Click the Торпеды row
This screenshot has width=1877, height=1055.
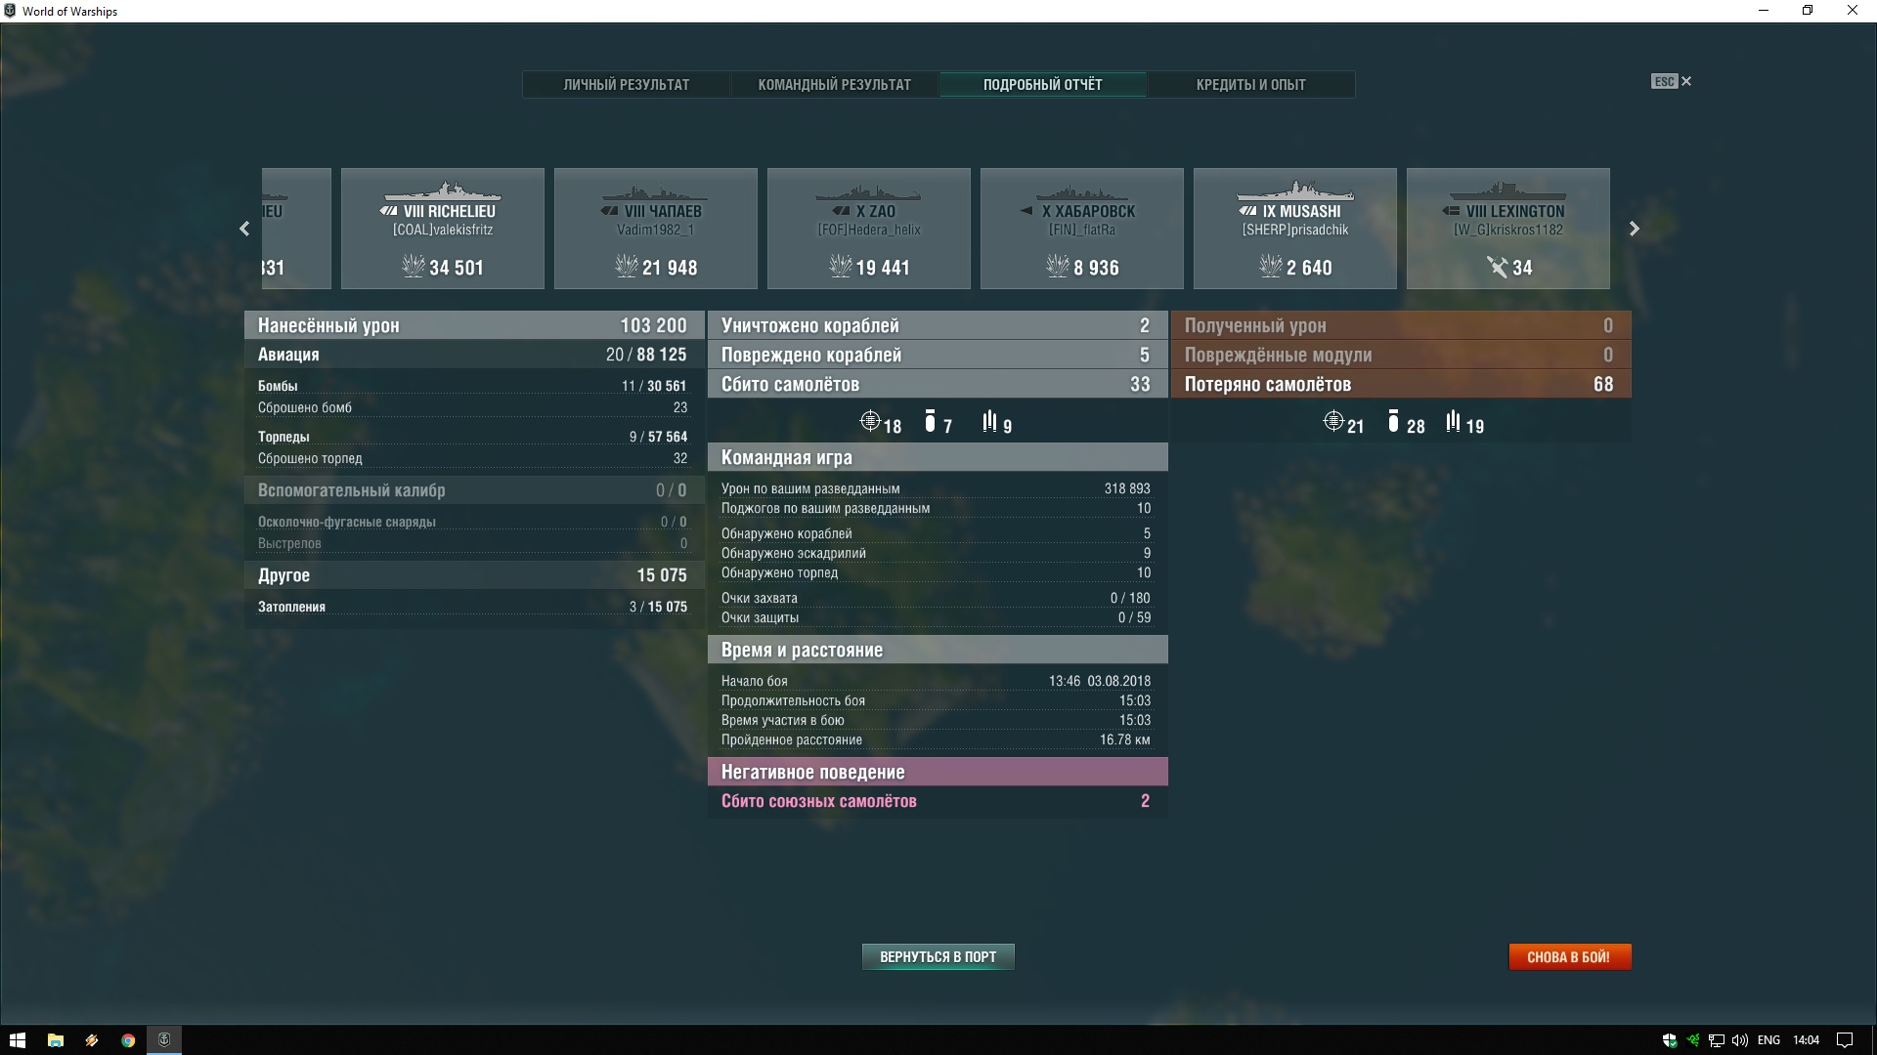(x=474, y=437)
